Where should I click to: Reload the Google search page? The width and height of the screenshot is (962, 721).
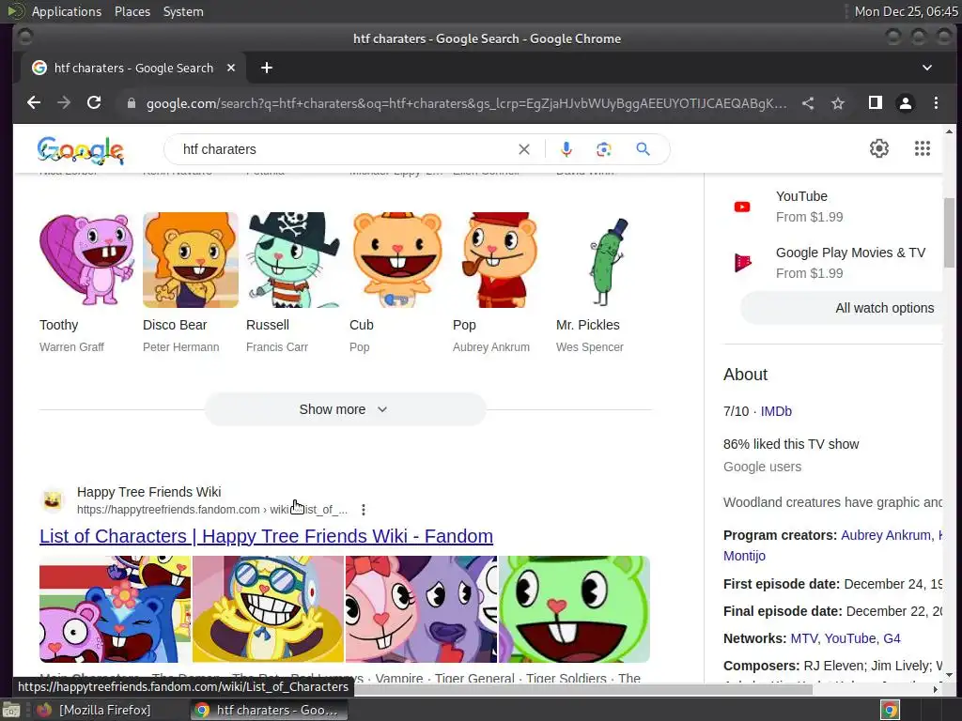pos(94,102)
